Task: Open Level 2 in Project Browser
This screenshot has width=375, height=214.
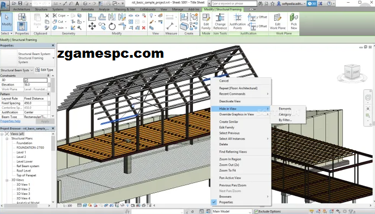Action: [21, 157]
